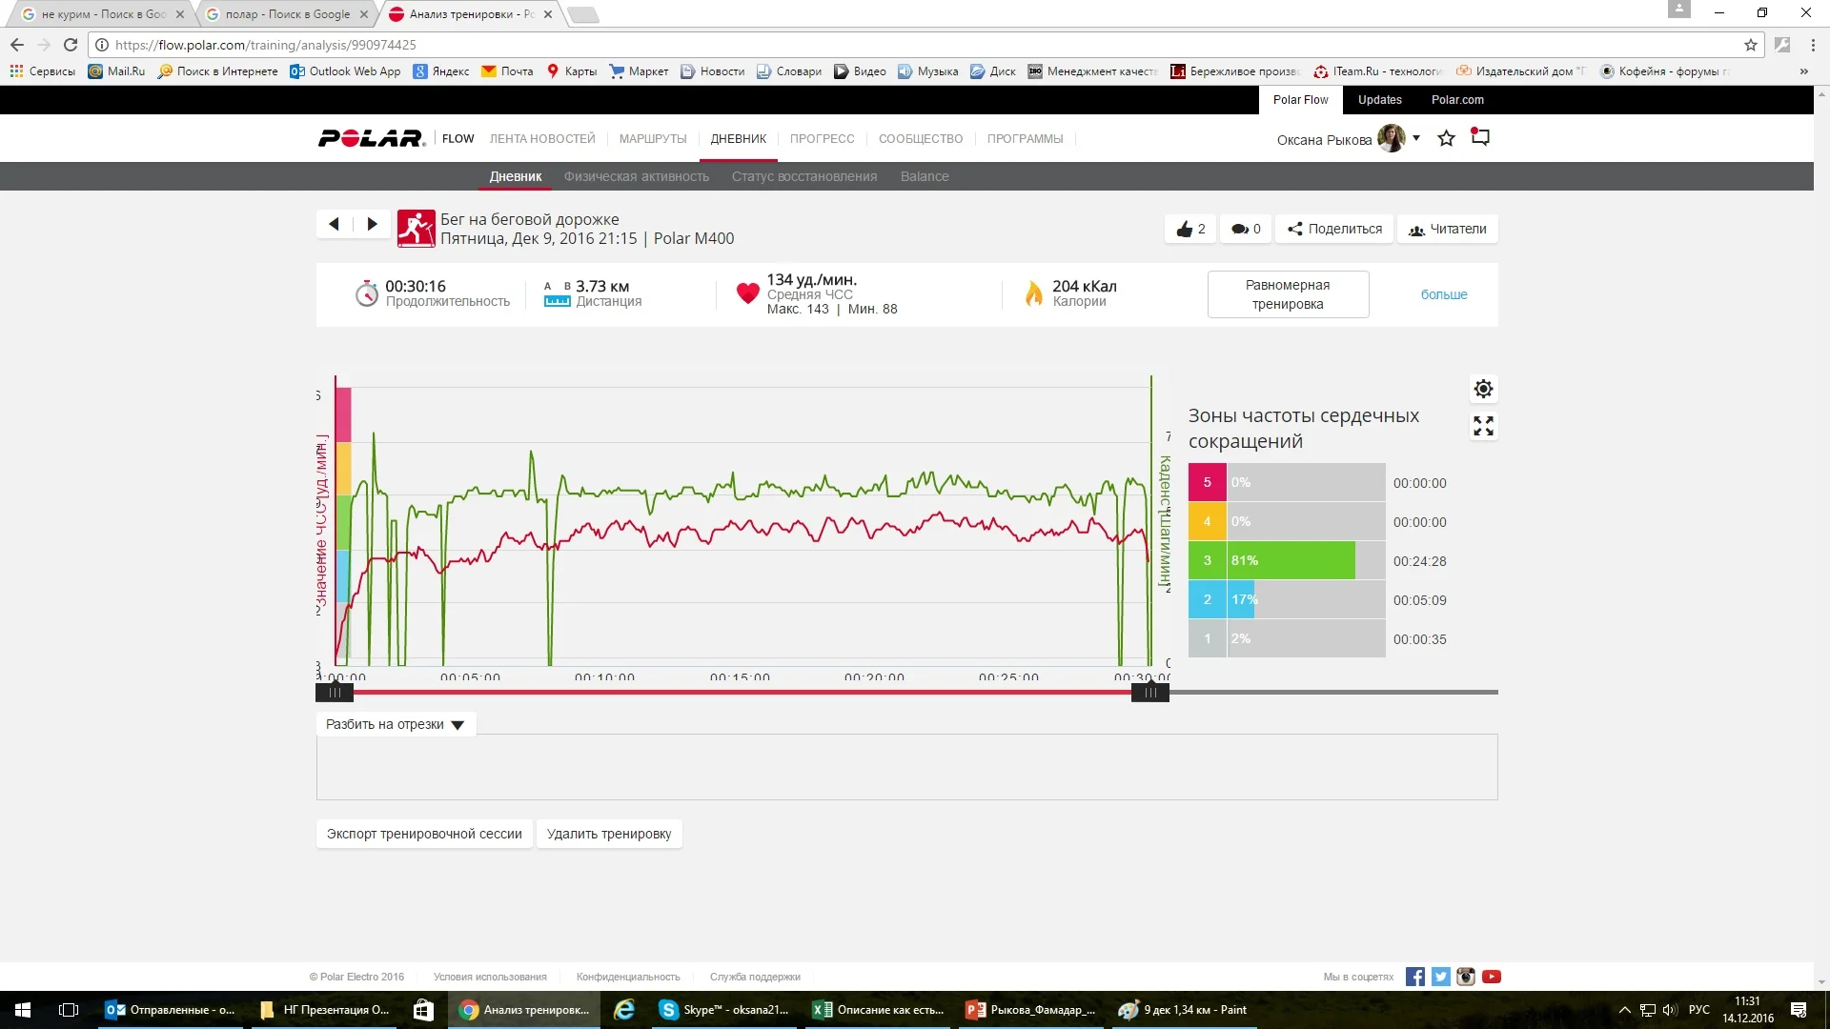Viewport: 1830px width, 1029px height.
Task: Click the thumbs-up like icon
Action: click(x=1185, y=229)
